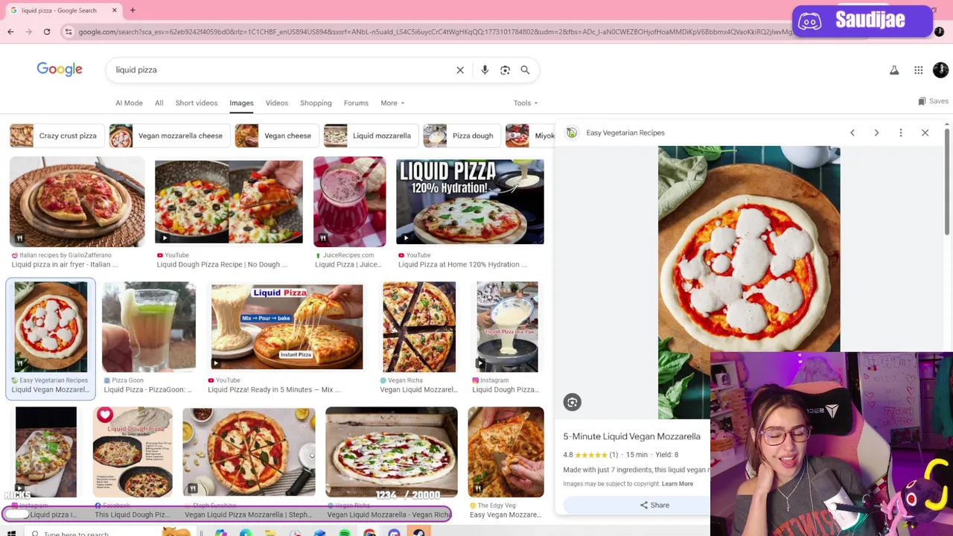Viewport: 953px width, 536px height.
Task: Open the Learn More copyright link
Action: tap(678, 484)
